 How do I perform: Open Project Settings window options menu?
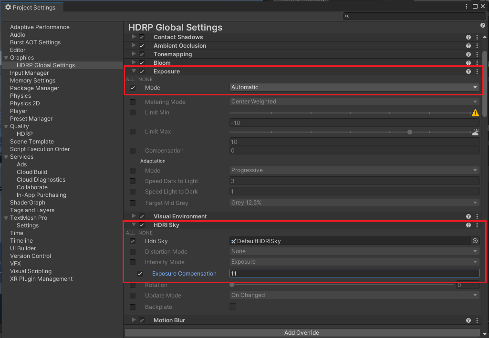coord(467,7)
